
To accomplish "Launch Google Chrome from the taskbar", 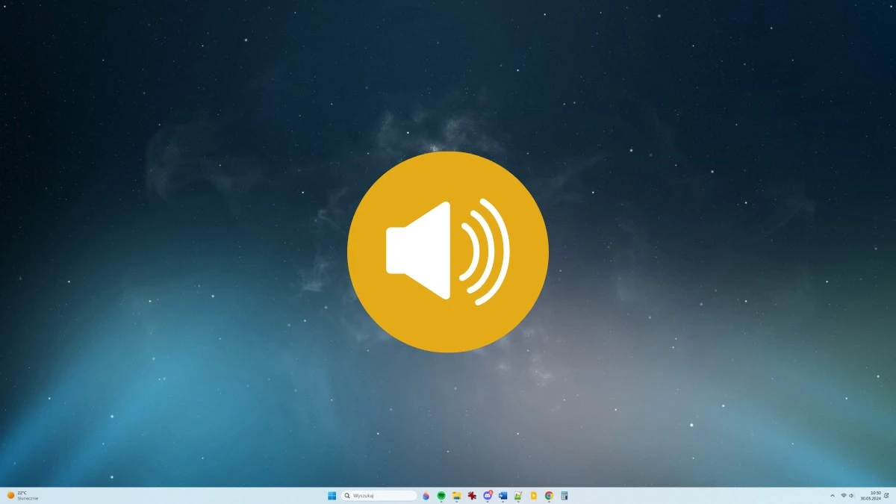I will (x=549, y=495).
